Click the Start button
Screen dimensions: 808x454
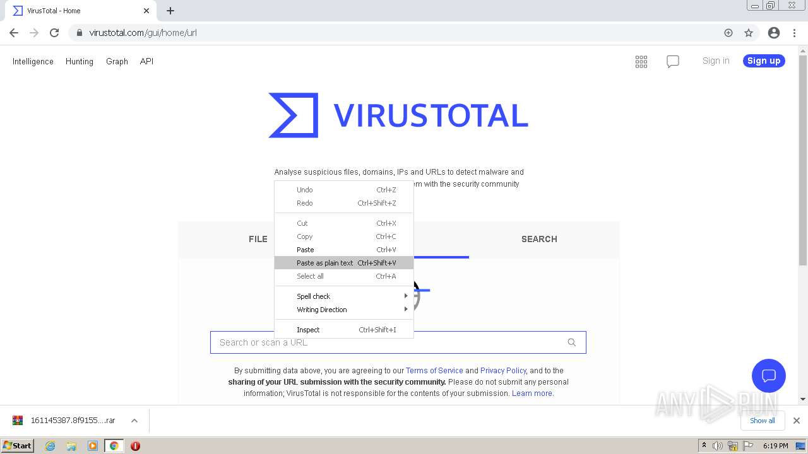point(18,446)
